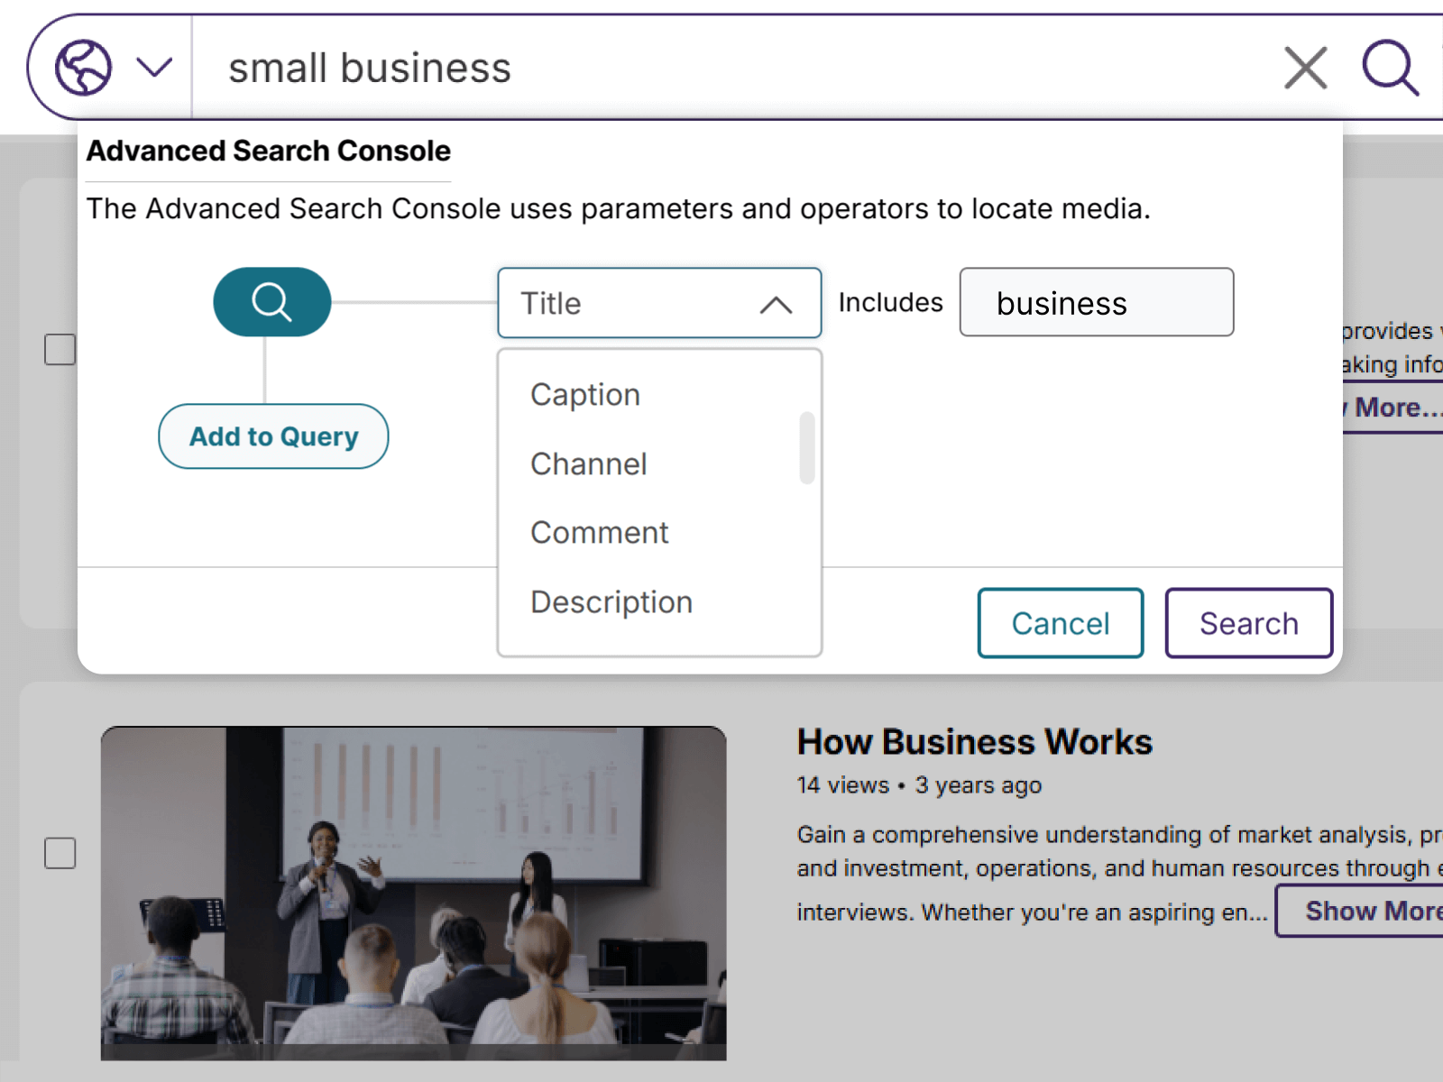Cancel the Advanced Search Console
The width and height of the screenshot is (1443, 1082).
coord(1060,623)
